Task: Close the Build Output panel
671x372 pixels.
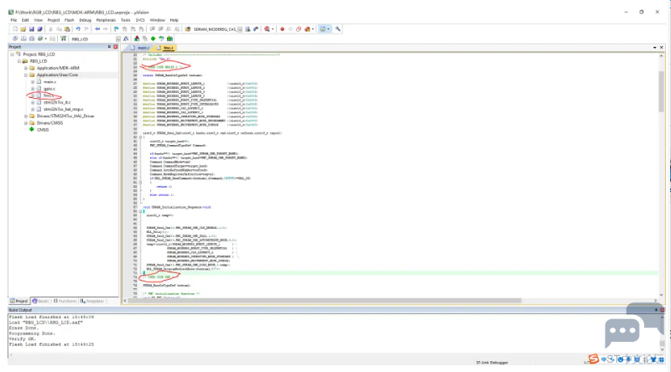Action: [663, 309]
